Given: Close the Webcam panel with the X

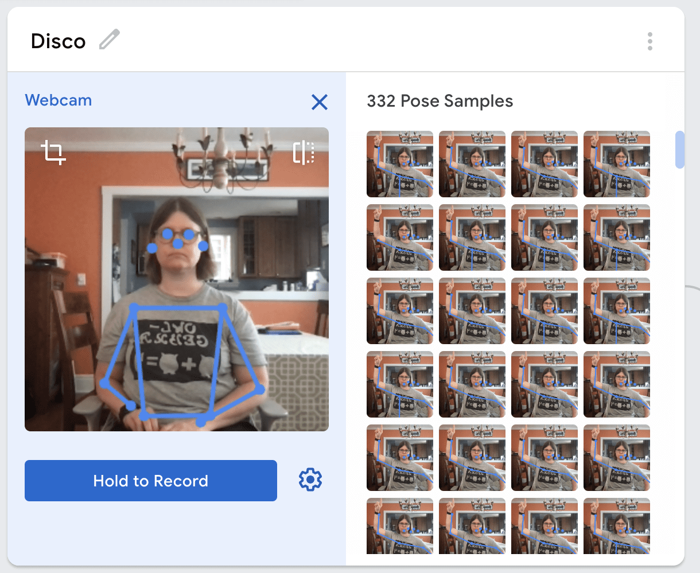Looking at the screenshot, I should [319, 102].
